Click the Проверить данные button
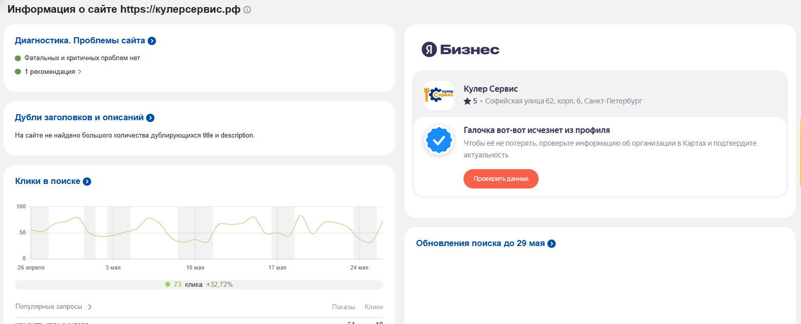The image size is (801, 324). (x=501, y=179)
